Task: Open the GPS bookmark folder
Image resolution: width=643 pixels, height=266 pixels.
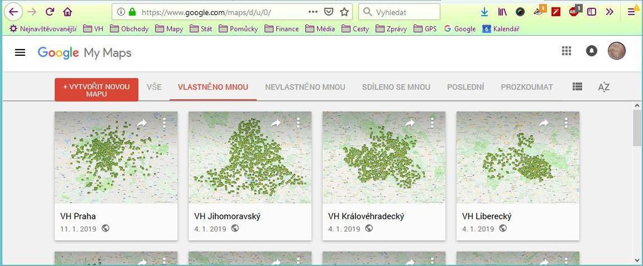Action: pos(425,29)
